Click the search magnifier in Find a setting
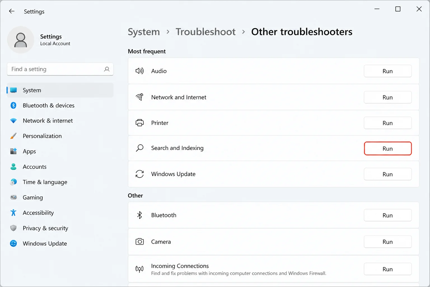The image size is (430, 287). tap(107, 69)
